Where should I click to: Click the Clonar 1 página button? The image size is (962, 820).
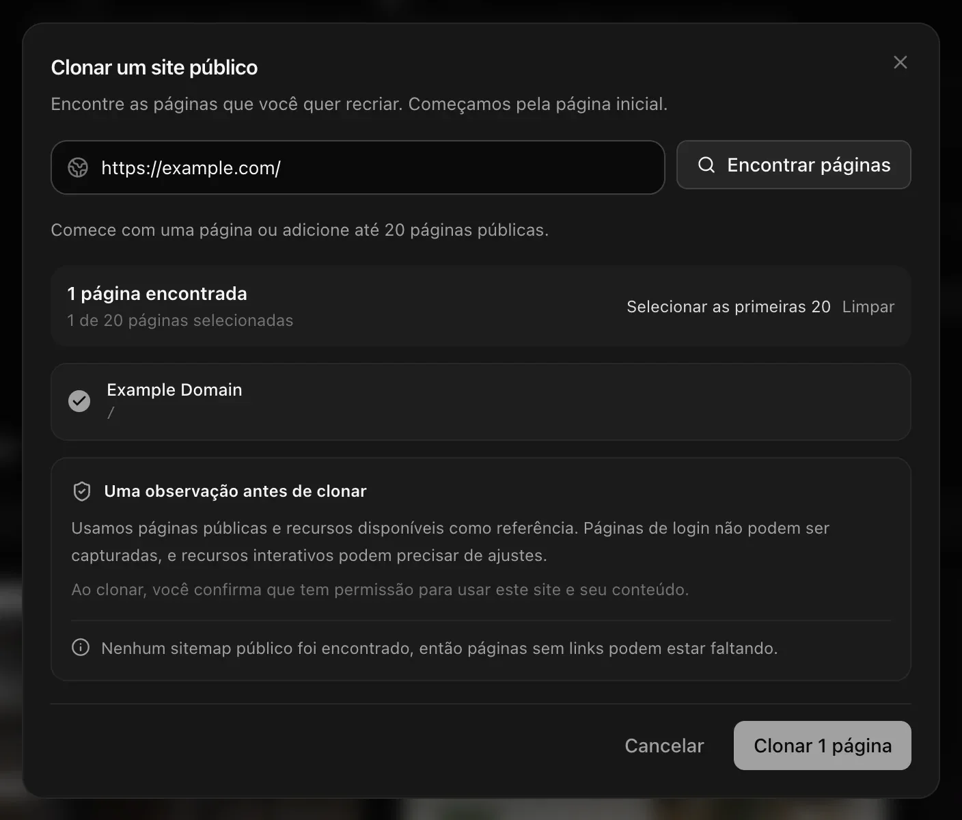coord(822,746)
